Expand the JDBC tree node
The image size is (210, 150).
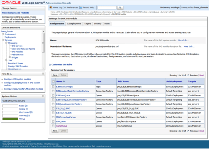tap(7, 60)
